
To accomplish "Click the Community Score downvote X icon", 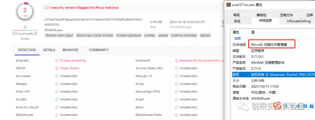I will [14, 34].
